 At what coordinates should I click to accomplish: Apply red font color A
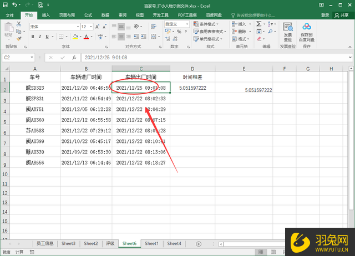click(87, 37)
